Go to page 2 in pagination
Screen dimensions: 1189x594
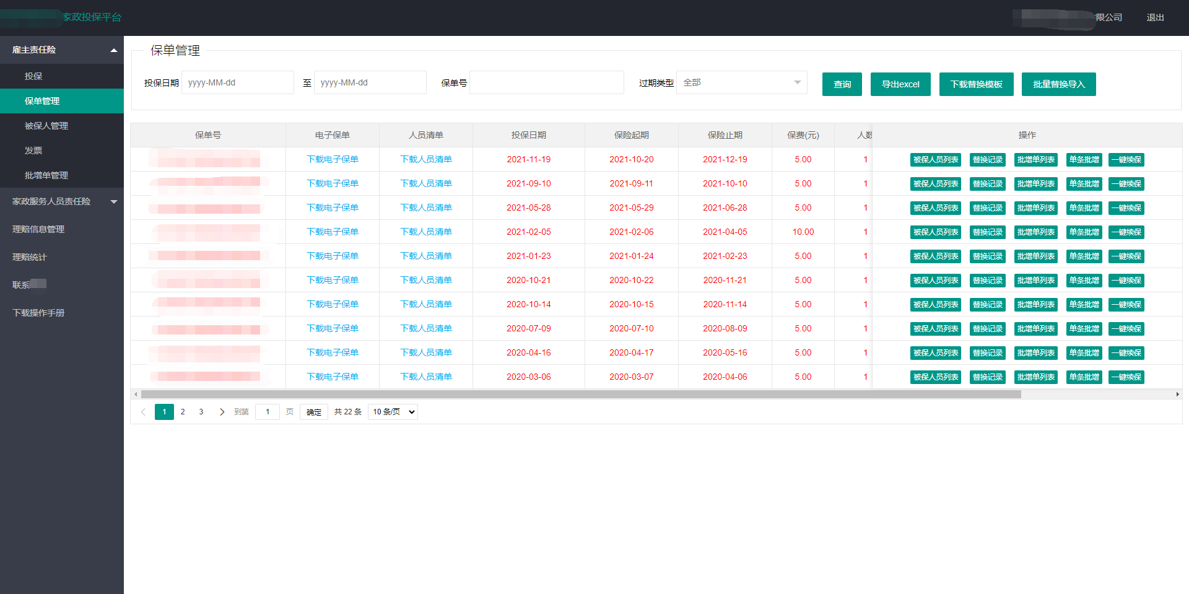point(183,412)
